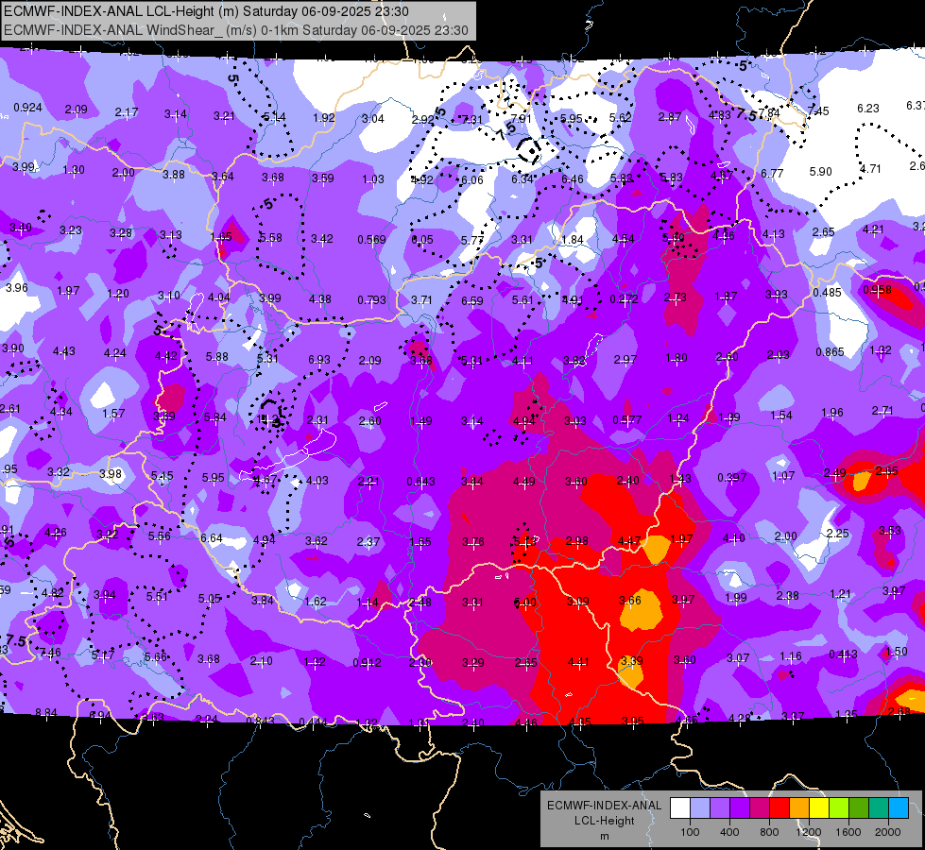Select the magenta legend swatch left of 800
This screenshot has height=850, width=925.
[760, 808]
